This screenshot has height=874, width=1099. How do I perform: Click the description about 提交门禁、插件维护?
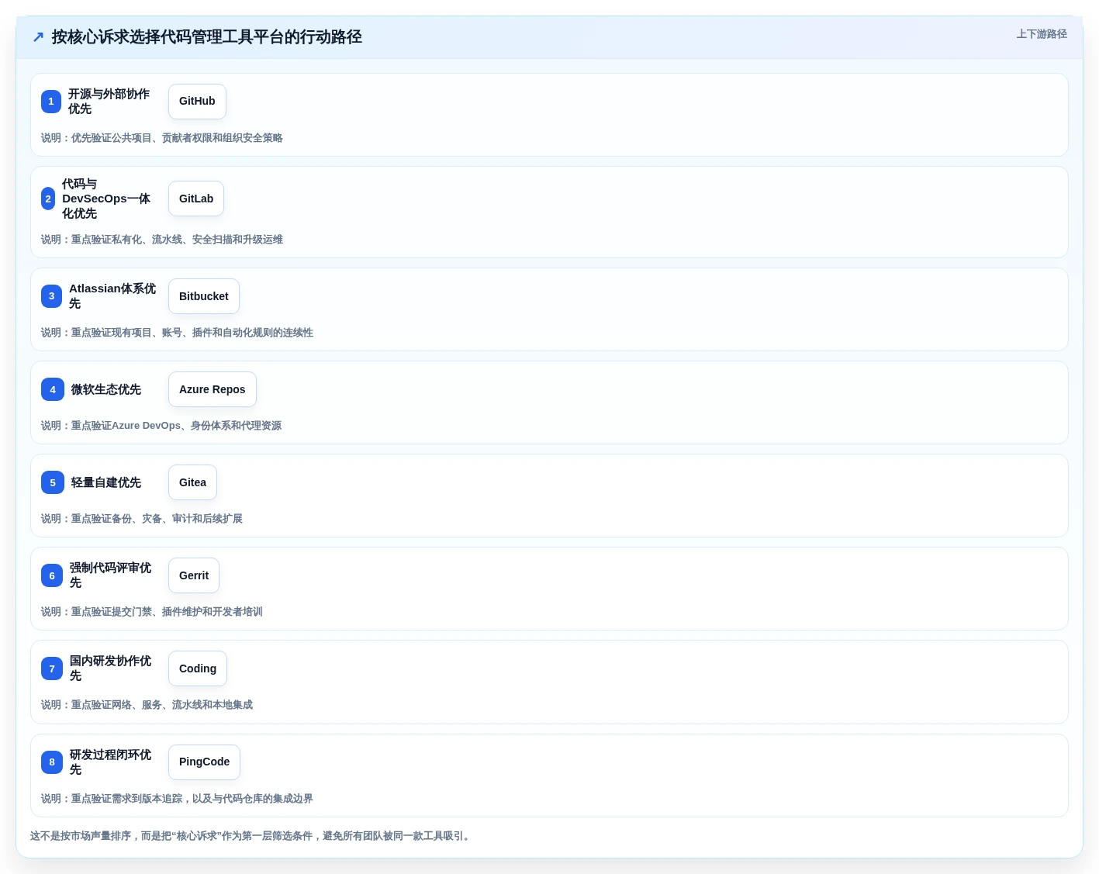[x=152, y=612]
